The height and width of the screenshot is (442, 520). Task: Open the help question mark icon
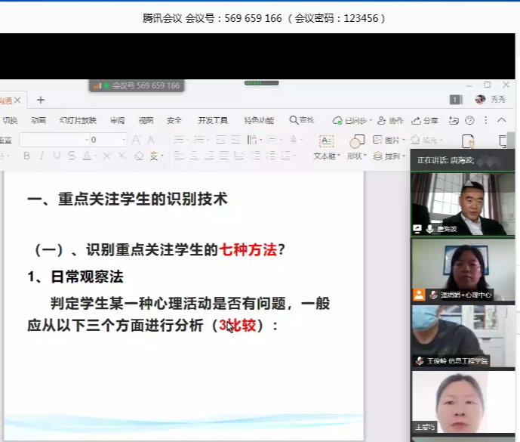(x=469, y=120)
